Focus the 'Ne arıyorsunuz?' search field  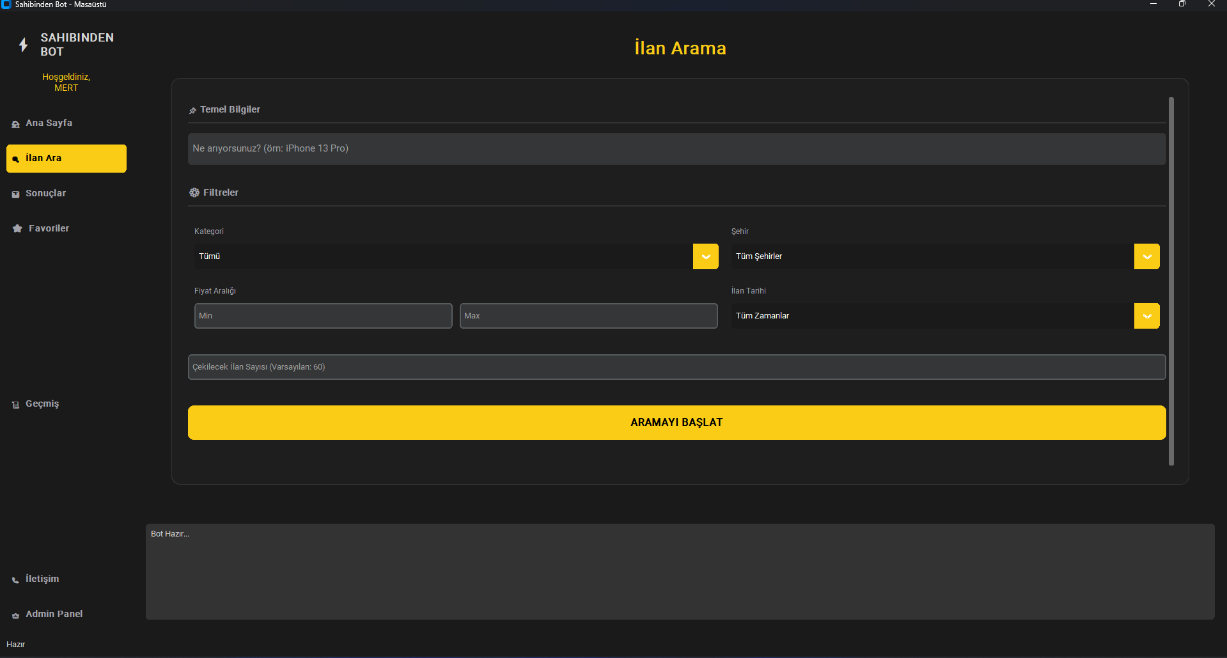[677, 149]
